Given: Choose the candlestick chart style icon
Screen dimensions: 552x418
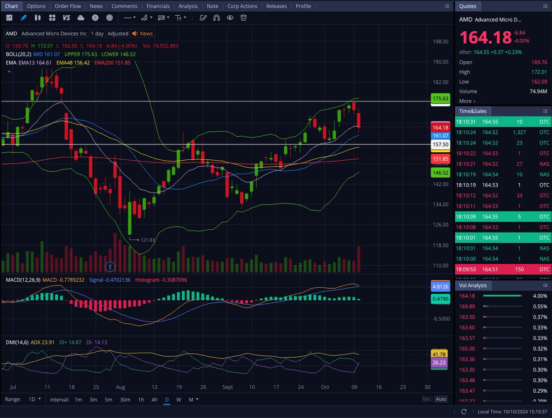Looking at the screenshot, I should pos(37,17).
